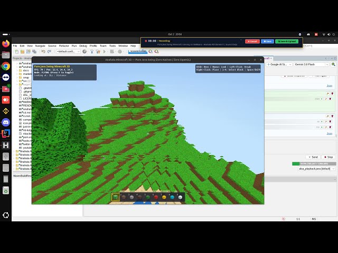Open Google Chrome from the dock
The image size is (338, 253).
(x=6, y=66)
